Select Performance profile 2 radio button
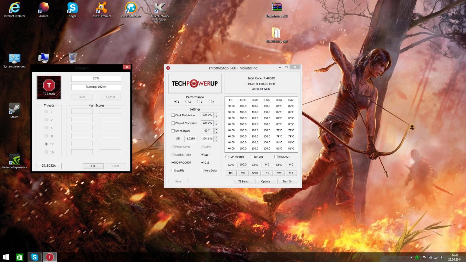Viewport: 466px width, 262px height. coord(187,101)
